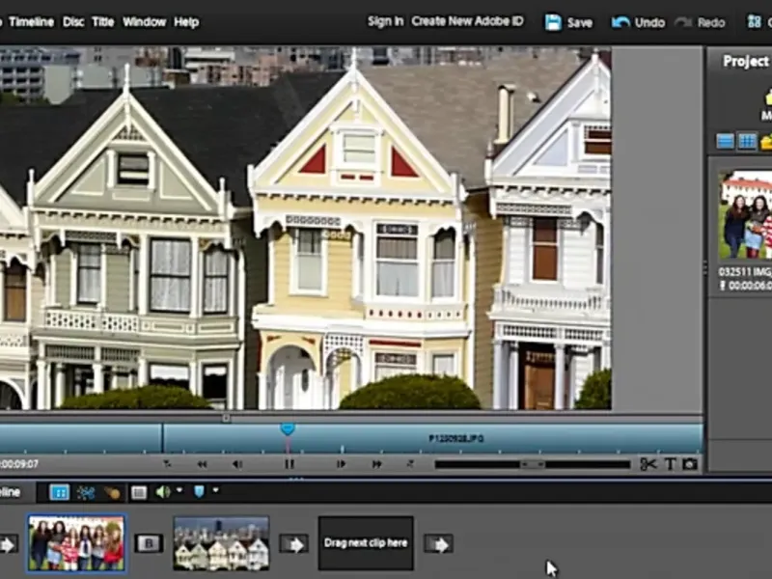Click the yellow folder icon in Project panel
Viewport: 772px width, 579px height.
[766, 143]
